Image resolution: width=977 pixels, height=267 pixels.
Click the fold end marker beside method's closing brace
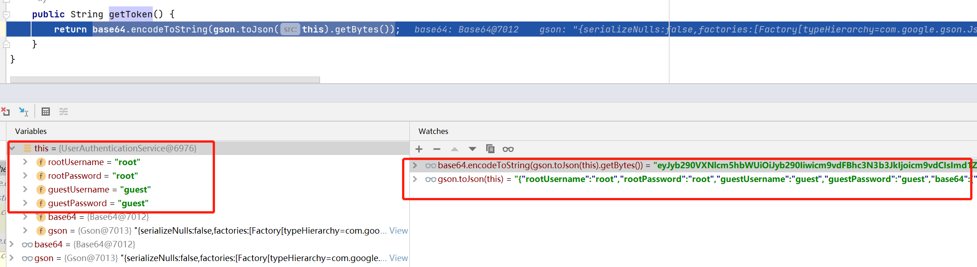6,44
